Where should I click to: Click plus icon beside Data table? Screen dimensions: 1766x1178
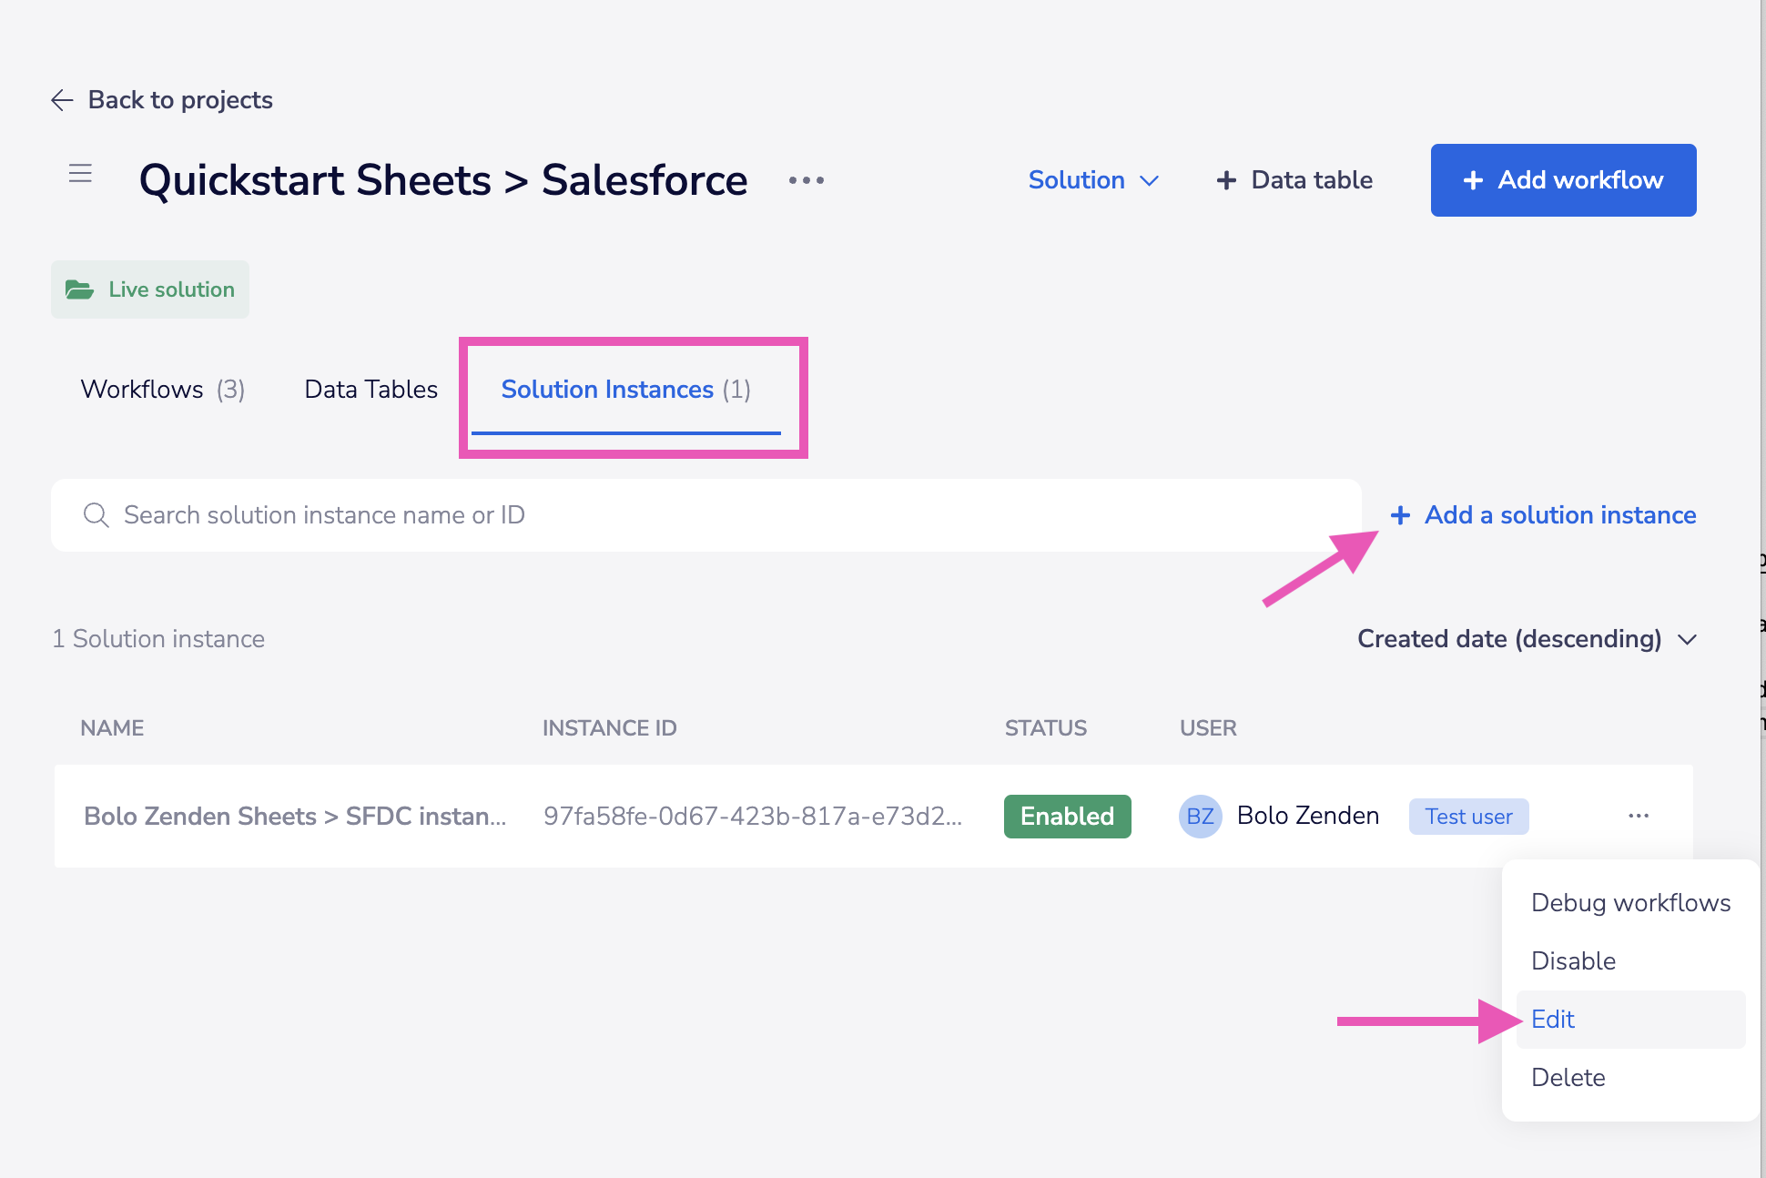[x=1226, y=180]
